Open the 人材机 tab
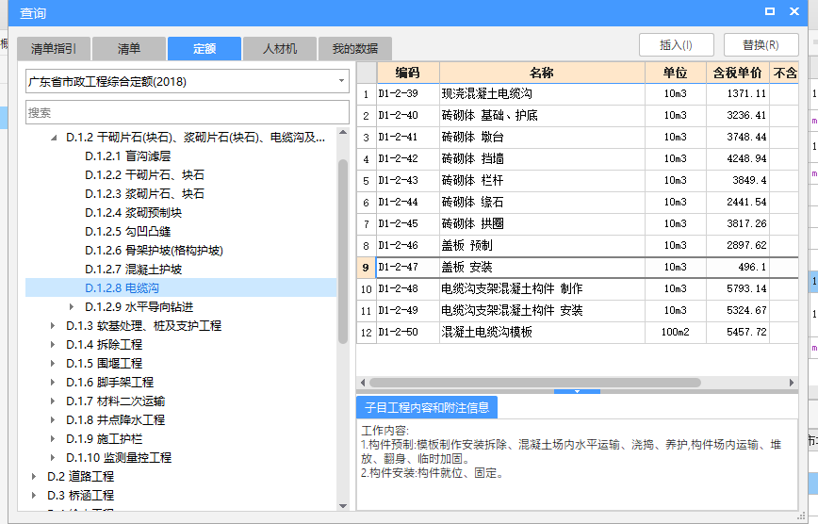This screenshot has width=818, height=524. coord(280,49)
